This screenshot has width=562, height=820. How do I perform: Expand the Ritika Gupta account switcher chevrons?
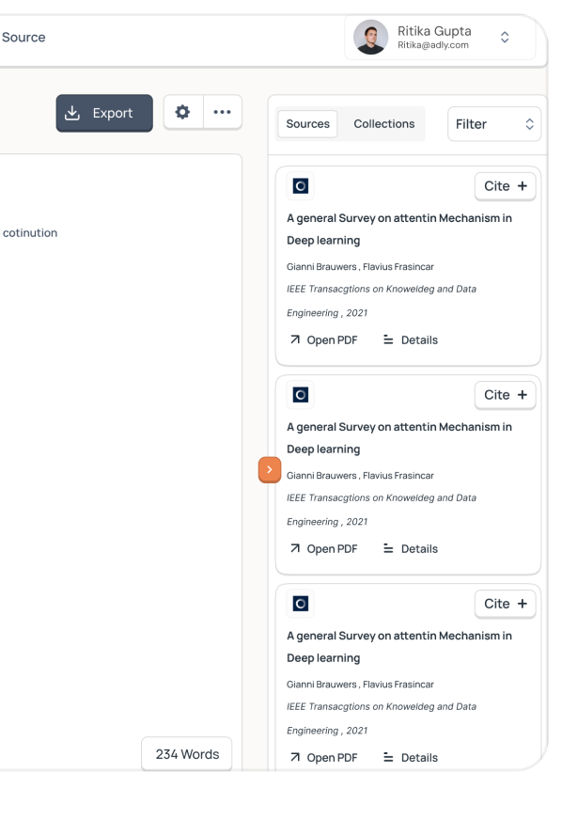[x=505, y=37]
